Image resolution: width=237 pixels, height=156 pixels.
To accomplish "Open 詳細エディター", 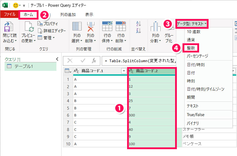I will tap(52, 31).
